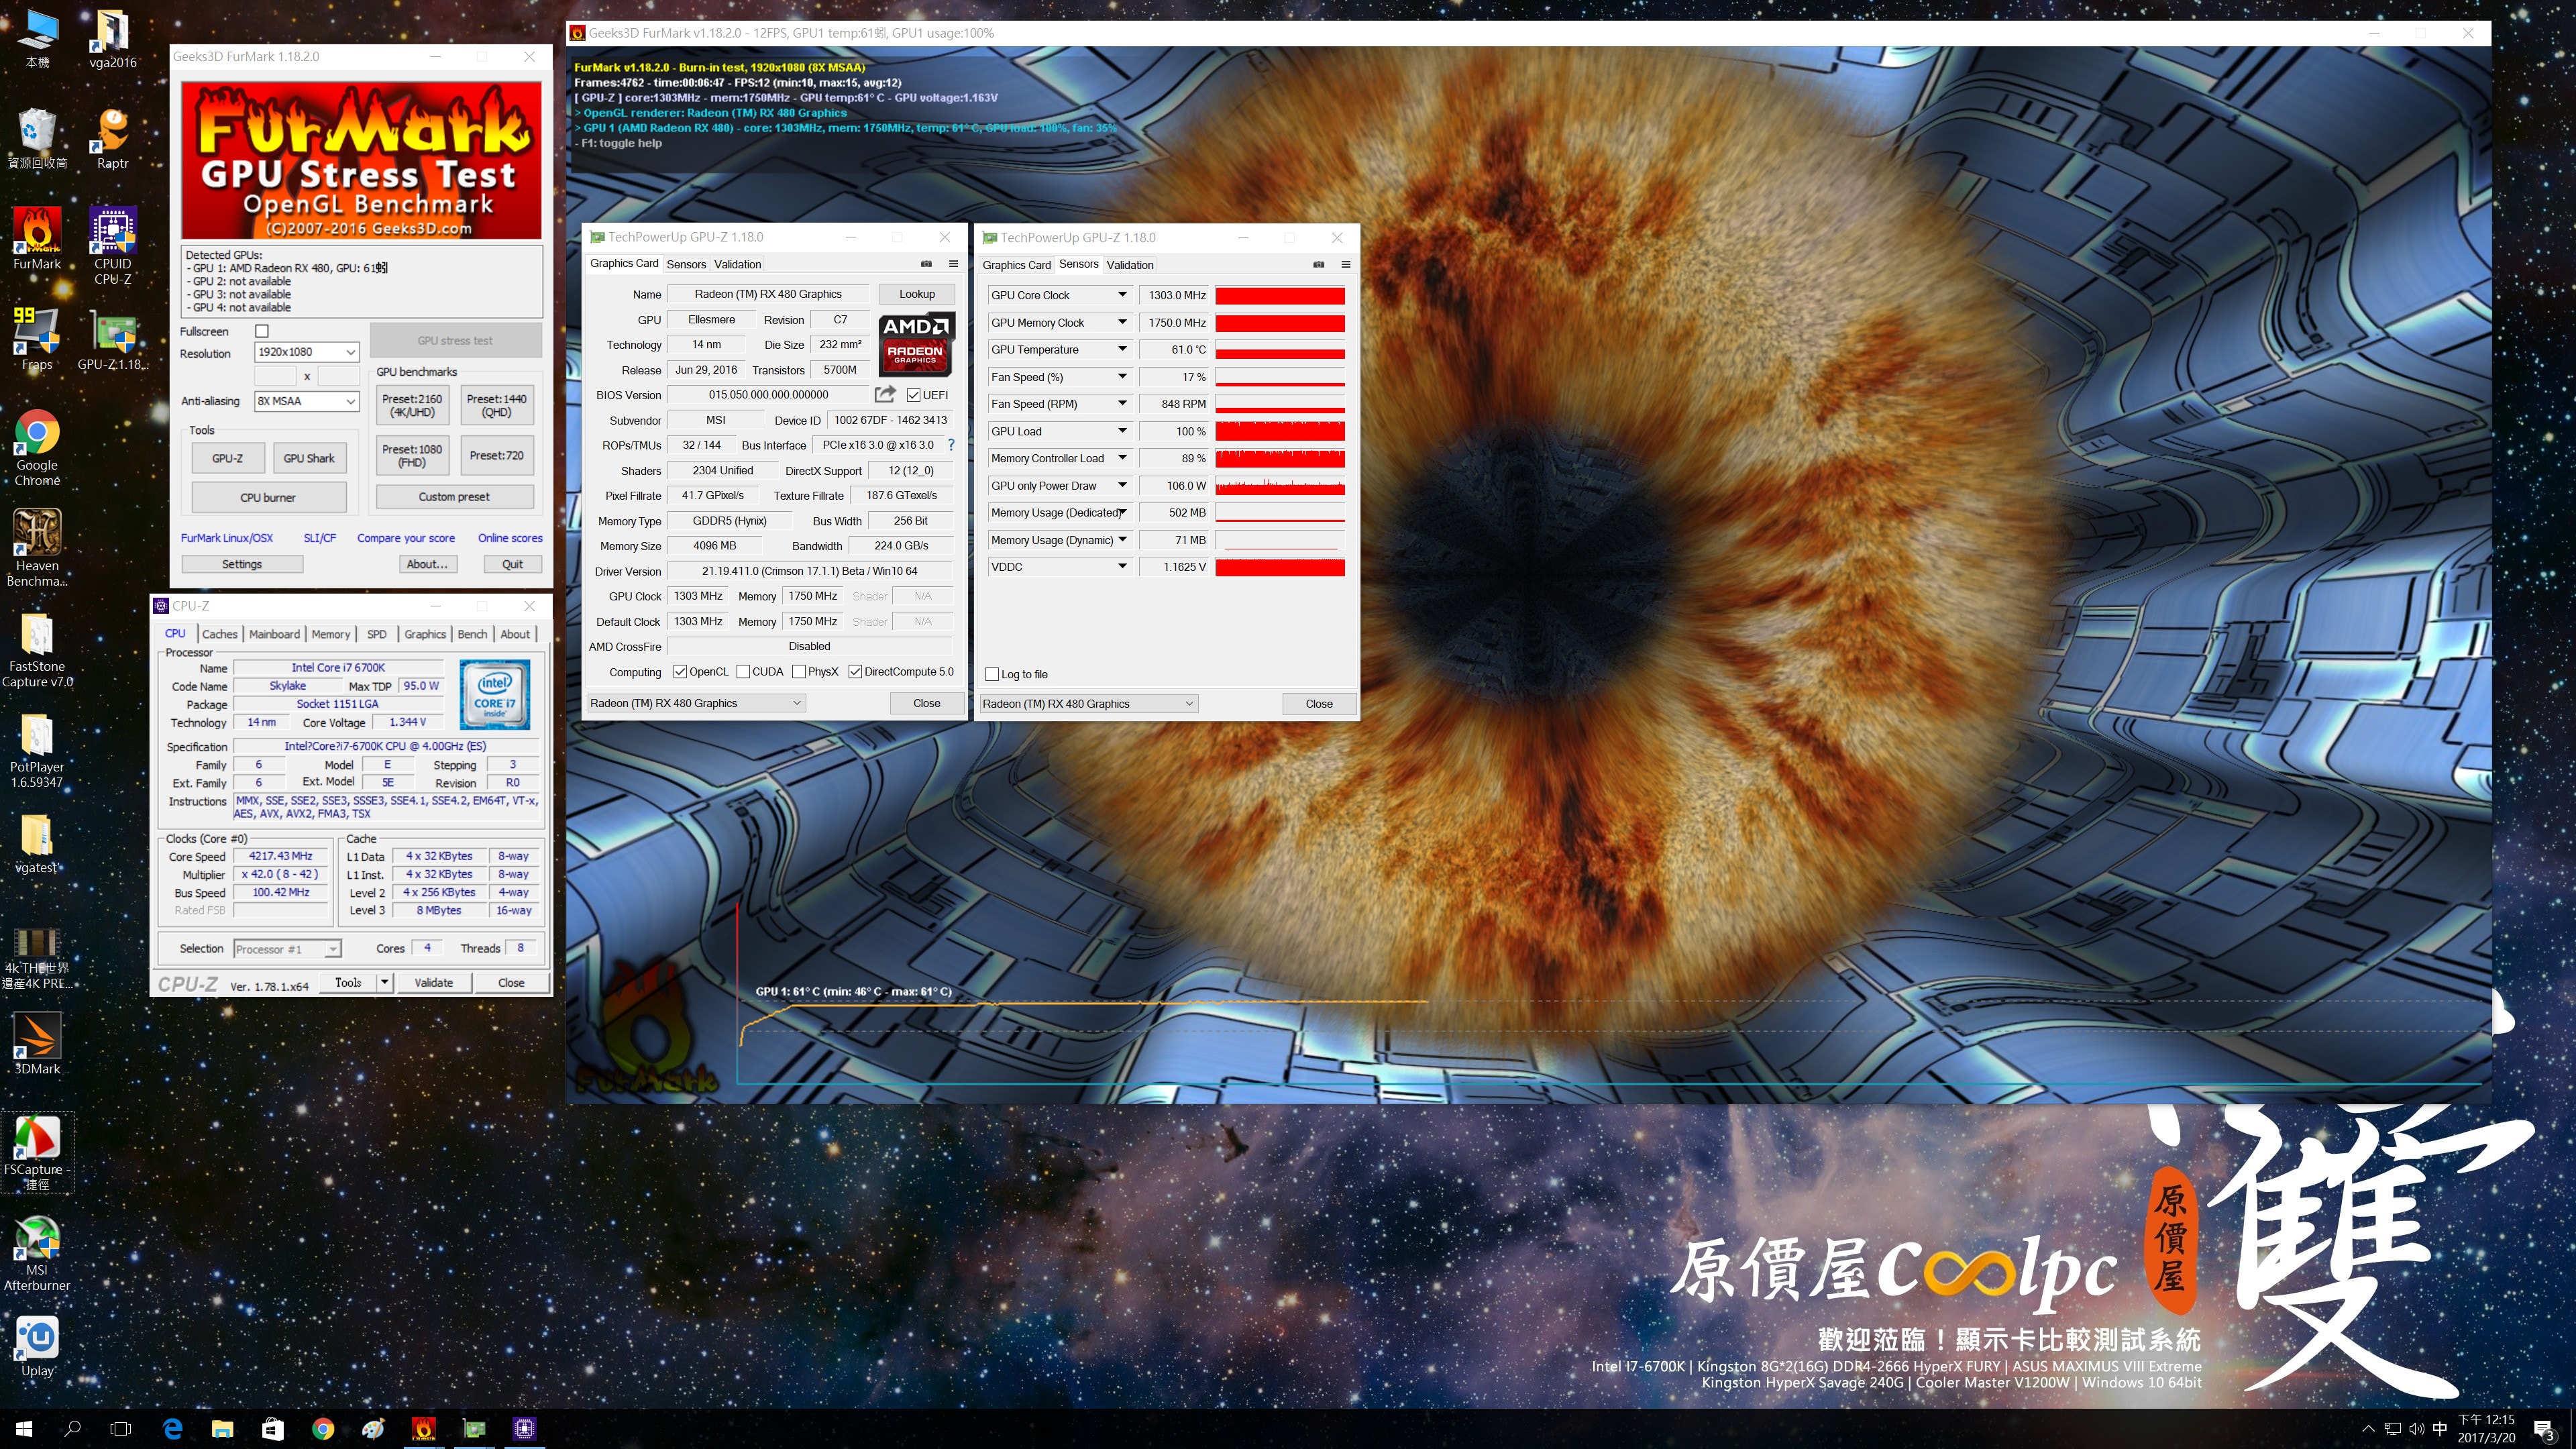The image size is (2576, 1449).
Task: Open the FurMark desktop icon
Action: [37, 238]
